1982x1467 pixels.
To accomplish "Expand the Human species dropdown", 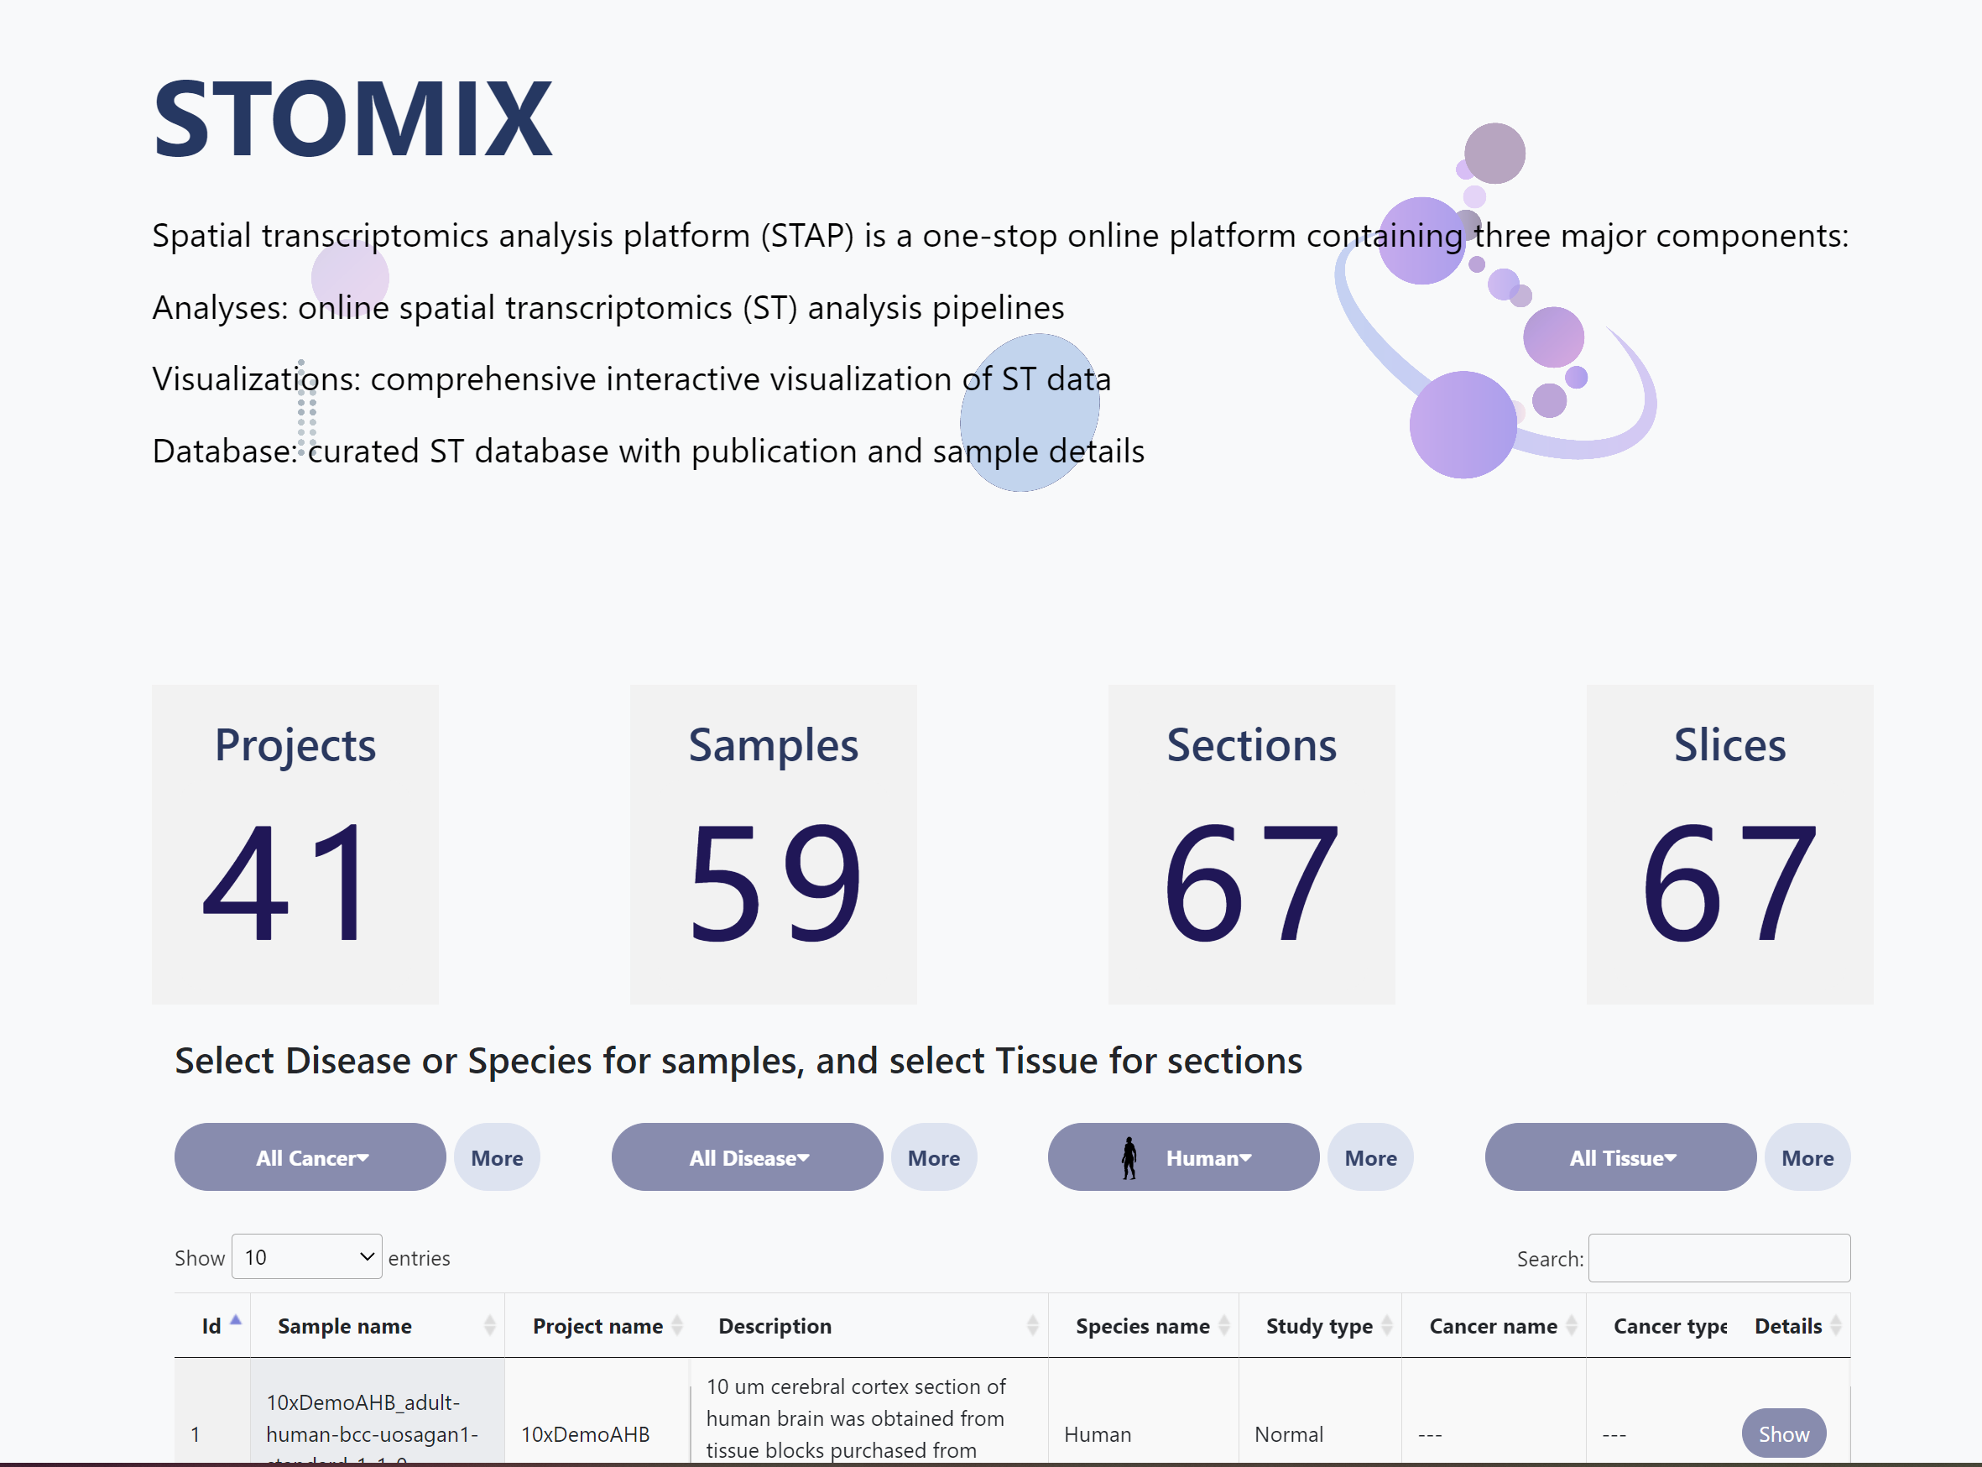I will [x=1207, y=1158].
